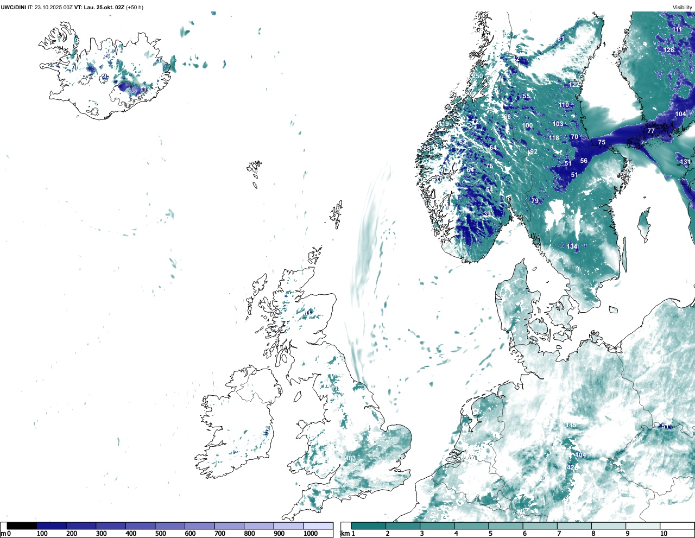Click the '77' value in the dark blue band

coord(651,131)
